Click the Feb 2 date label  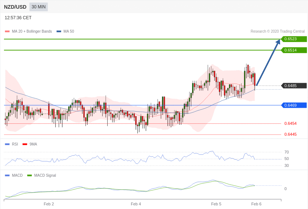point(49,204)
